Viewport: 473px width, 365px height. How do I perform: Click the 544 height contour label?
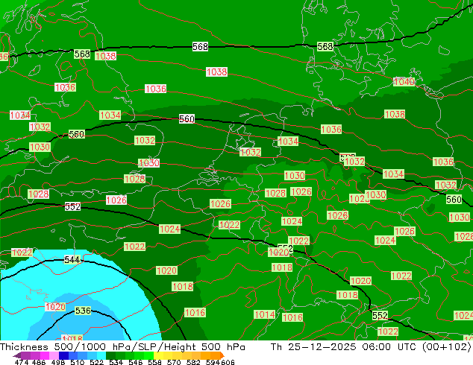click(72, 259)
